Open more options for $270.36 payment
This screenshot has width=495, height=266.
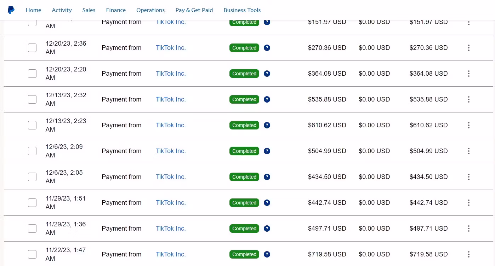(x=468, y=48)
